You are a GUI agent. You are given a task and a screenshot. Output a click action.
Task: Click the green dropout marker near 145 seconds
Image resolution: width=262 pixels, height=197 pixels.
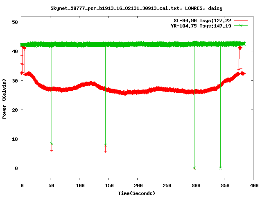click(105, 145)
